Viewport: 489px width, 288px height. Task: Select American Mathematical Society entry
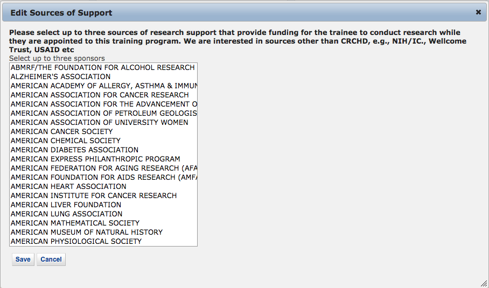coord(75,223)
